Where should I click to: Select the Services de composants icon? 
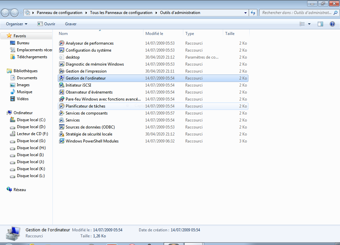coord(61,113)
